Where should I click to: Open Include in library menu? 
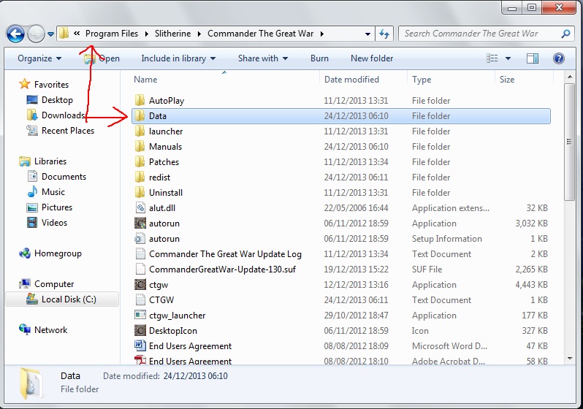point(178,58)
